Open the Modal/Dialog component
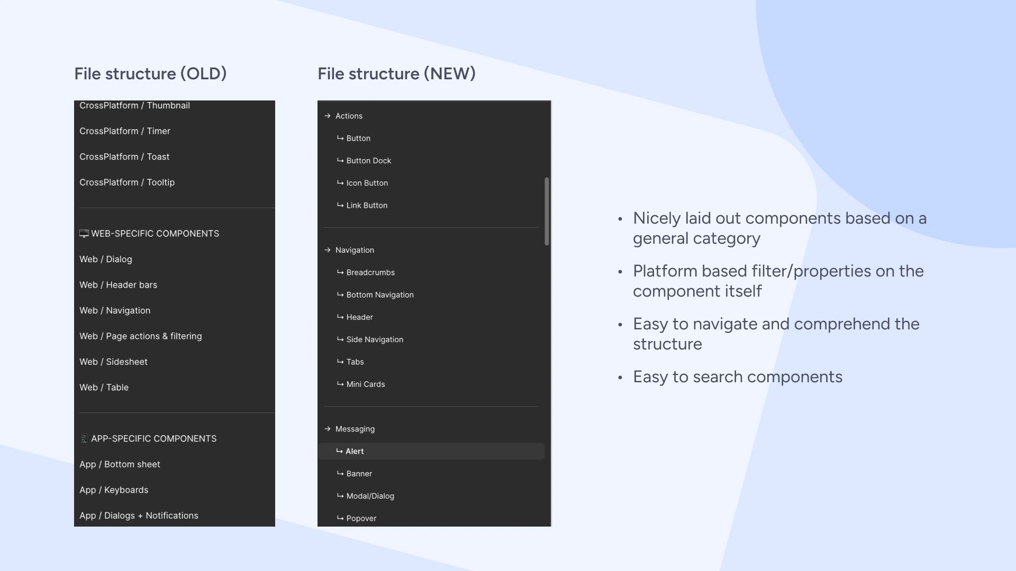 [370, 496]
